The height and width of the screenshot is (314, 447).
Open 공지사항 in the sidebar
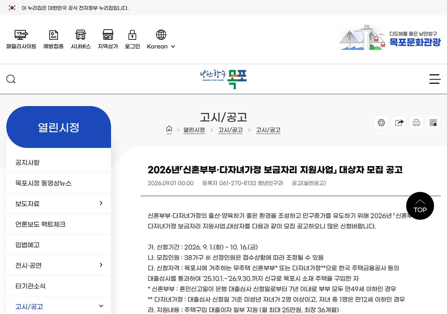(x=59, y=163)
